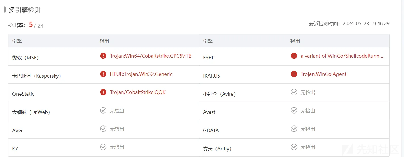Click the red alert icon beside HEUR:Trojan.Win32.Generic
The image size is (404, 157).
click(103, 74)
